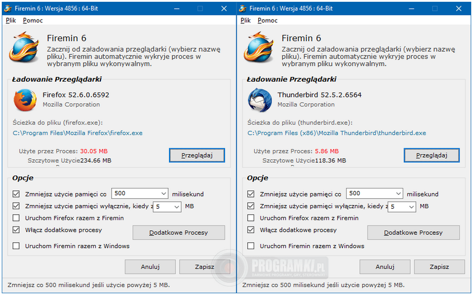Click status bar text in right window
This screenshot has height=295, width=473.
pyautogui.click(x=323, y=285)
